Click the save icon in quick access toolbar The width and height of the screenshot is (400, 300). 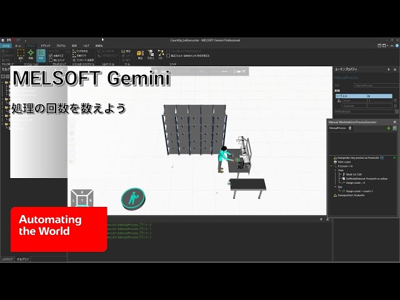tap(9, 40)
